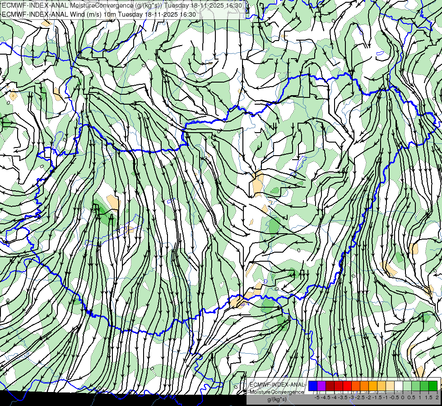Screen dimensions: 442x406
Task: Click the Wind (m/s) 10m title line
Action: coord(99,14)
